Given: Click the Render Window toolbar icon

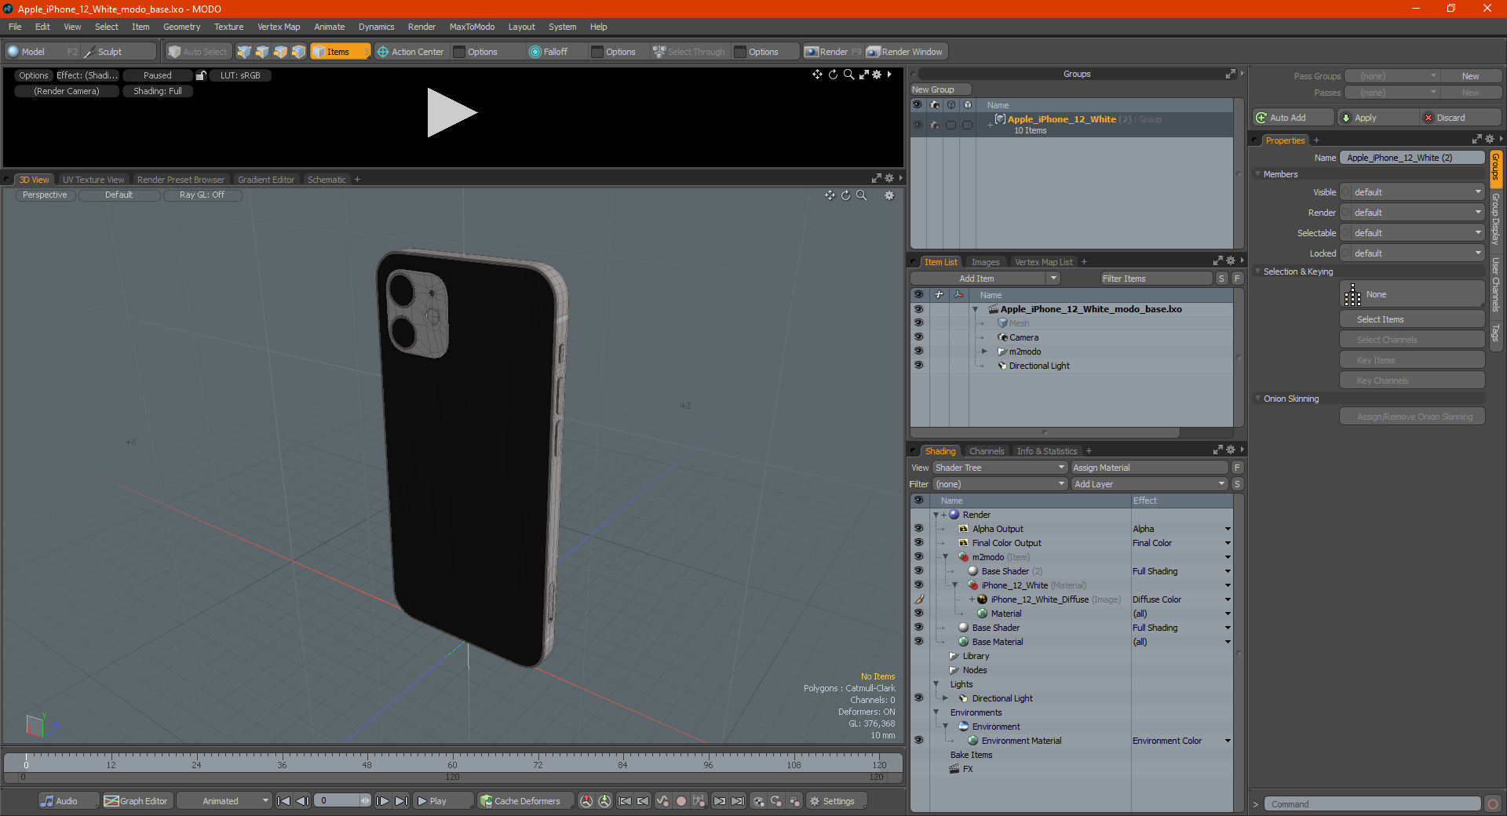Looking at the screenshot, I should coord(873,52).
